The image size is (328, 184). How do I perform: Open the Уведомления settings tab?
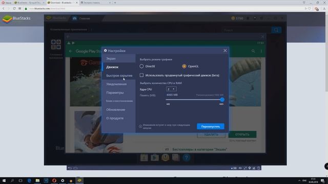[x=118, y=84]
